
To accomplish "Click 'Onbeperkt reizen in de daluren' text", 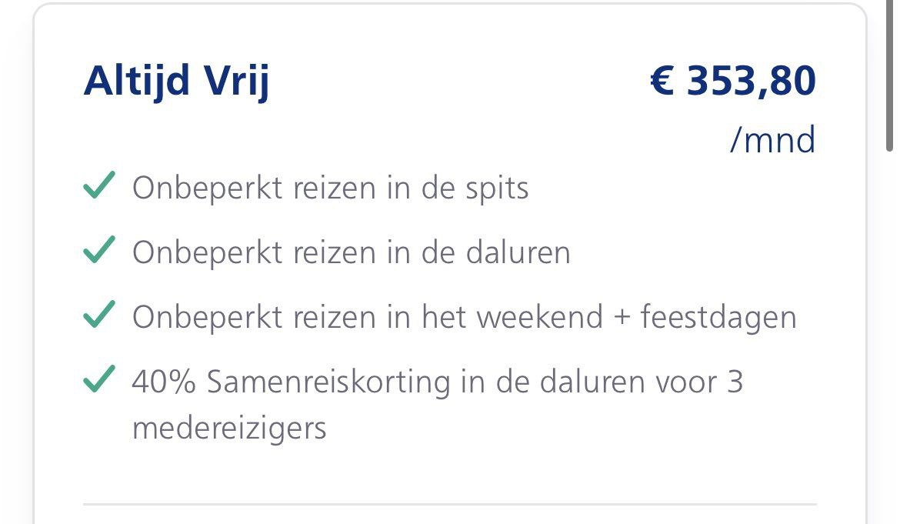I will click(x=352, y=252).
